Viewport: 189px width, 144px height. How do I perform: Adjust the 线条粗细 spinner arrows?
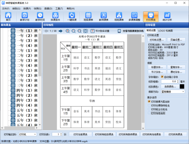(178, 82)
